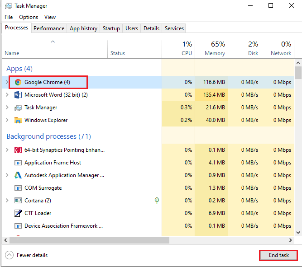The image size is (302, 267).
Task: Switch to the Startup tab
Action: (111, 28)
